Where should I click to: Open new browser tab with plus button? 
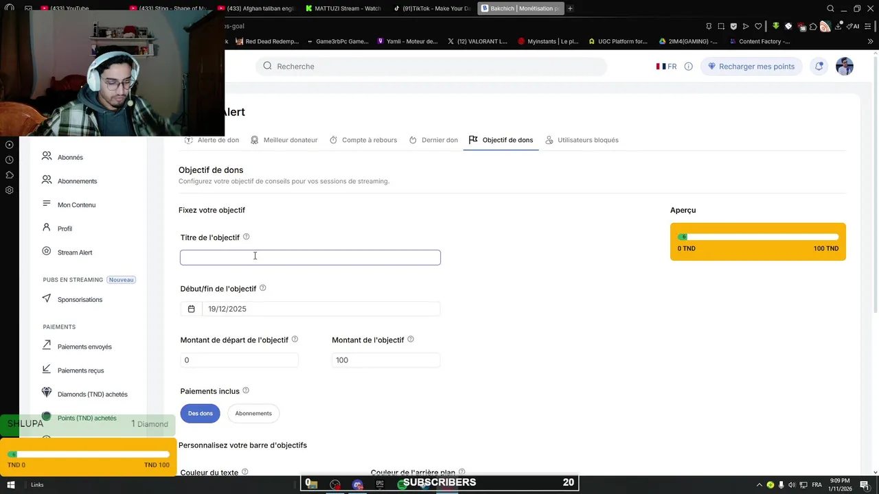click(570, 8)
